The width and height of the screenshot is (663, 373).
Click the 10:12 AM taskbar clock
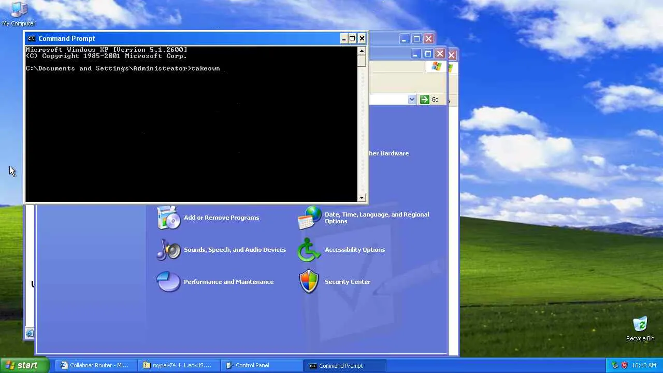click(x=644, y=365)
